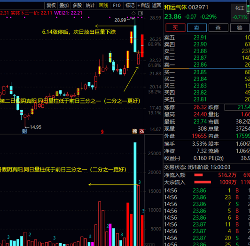The image size is (250, 246).
Task: Select 卖三 price 23.88
Action: 200,51
